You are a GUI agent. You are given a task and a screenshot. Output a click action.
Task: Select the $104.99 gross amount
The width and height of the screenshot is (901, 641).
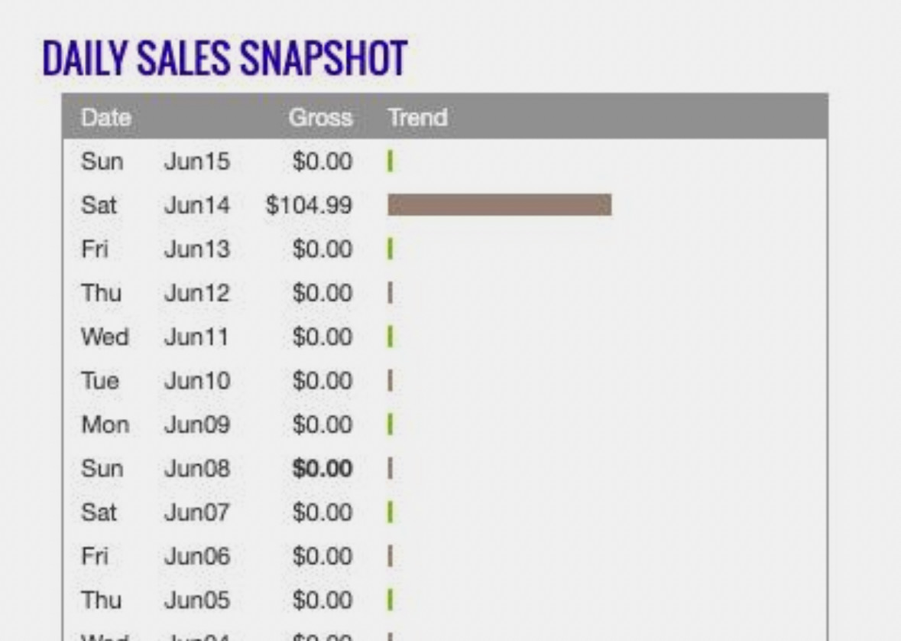(x=309, y=206)
